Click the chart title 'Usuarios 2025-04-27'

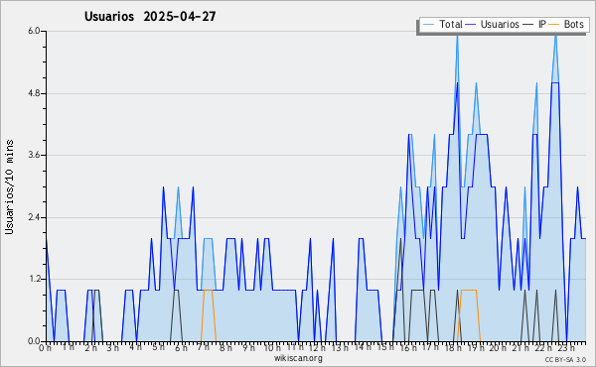[x=150, y=16]
